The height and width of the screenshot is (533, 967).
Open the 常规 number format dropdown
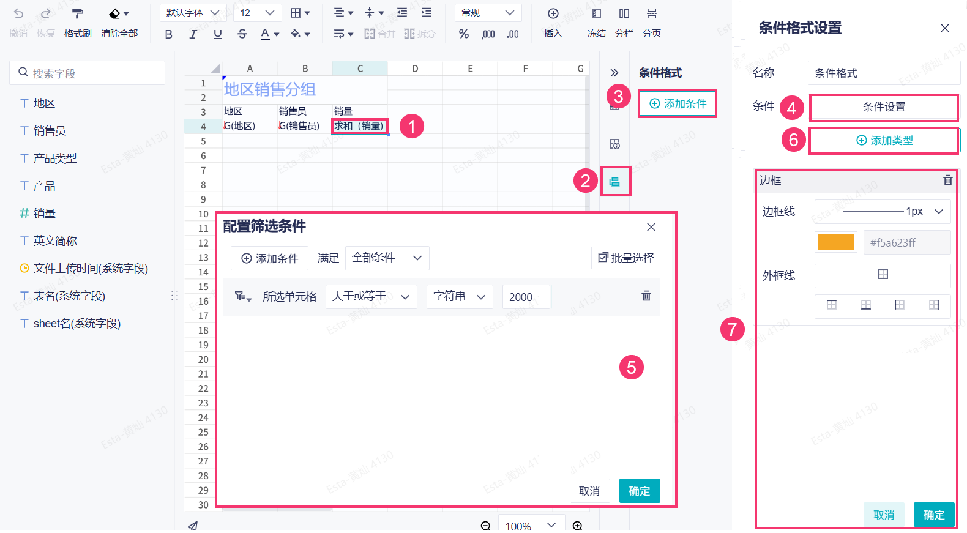pyautogui.click(x=488, y=13)
